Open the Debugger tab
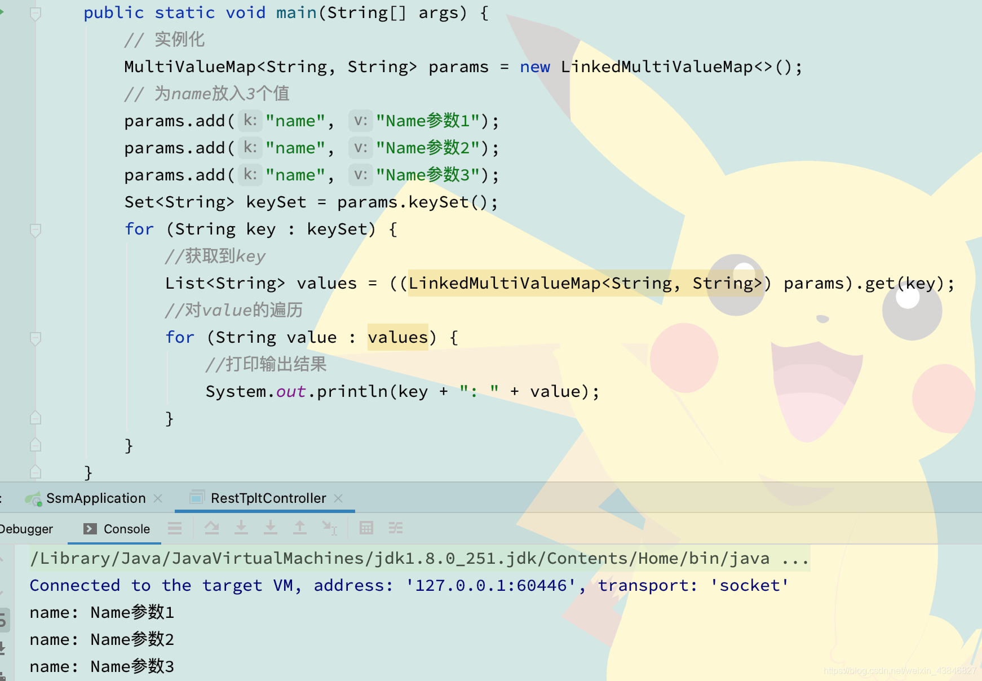The height and width of the screenshot is (681, 982). click(26, 529)
